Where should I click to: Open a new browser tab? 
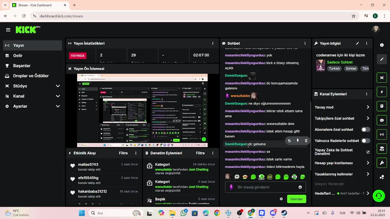[x=74, y=5]
